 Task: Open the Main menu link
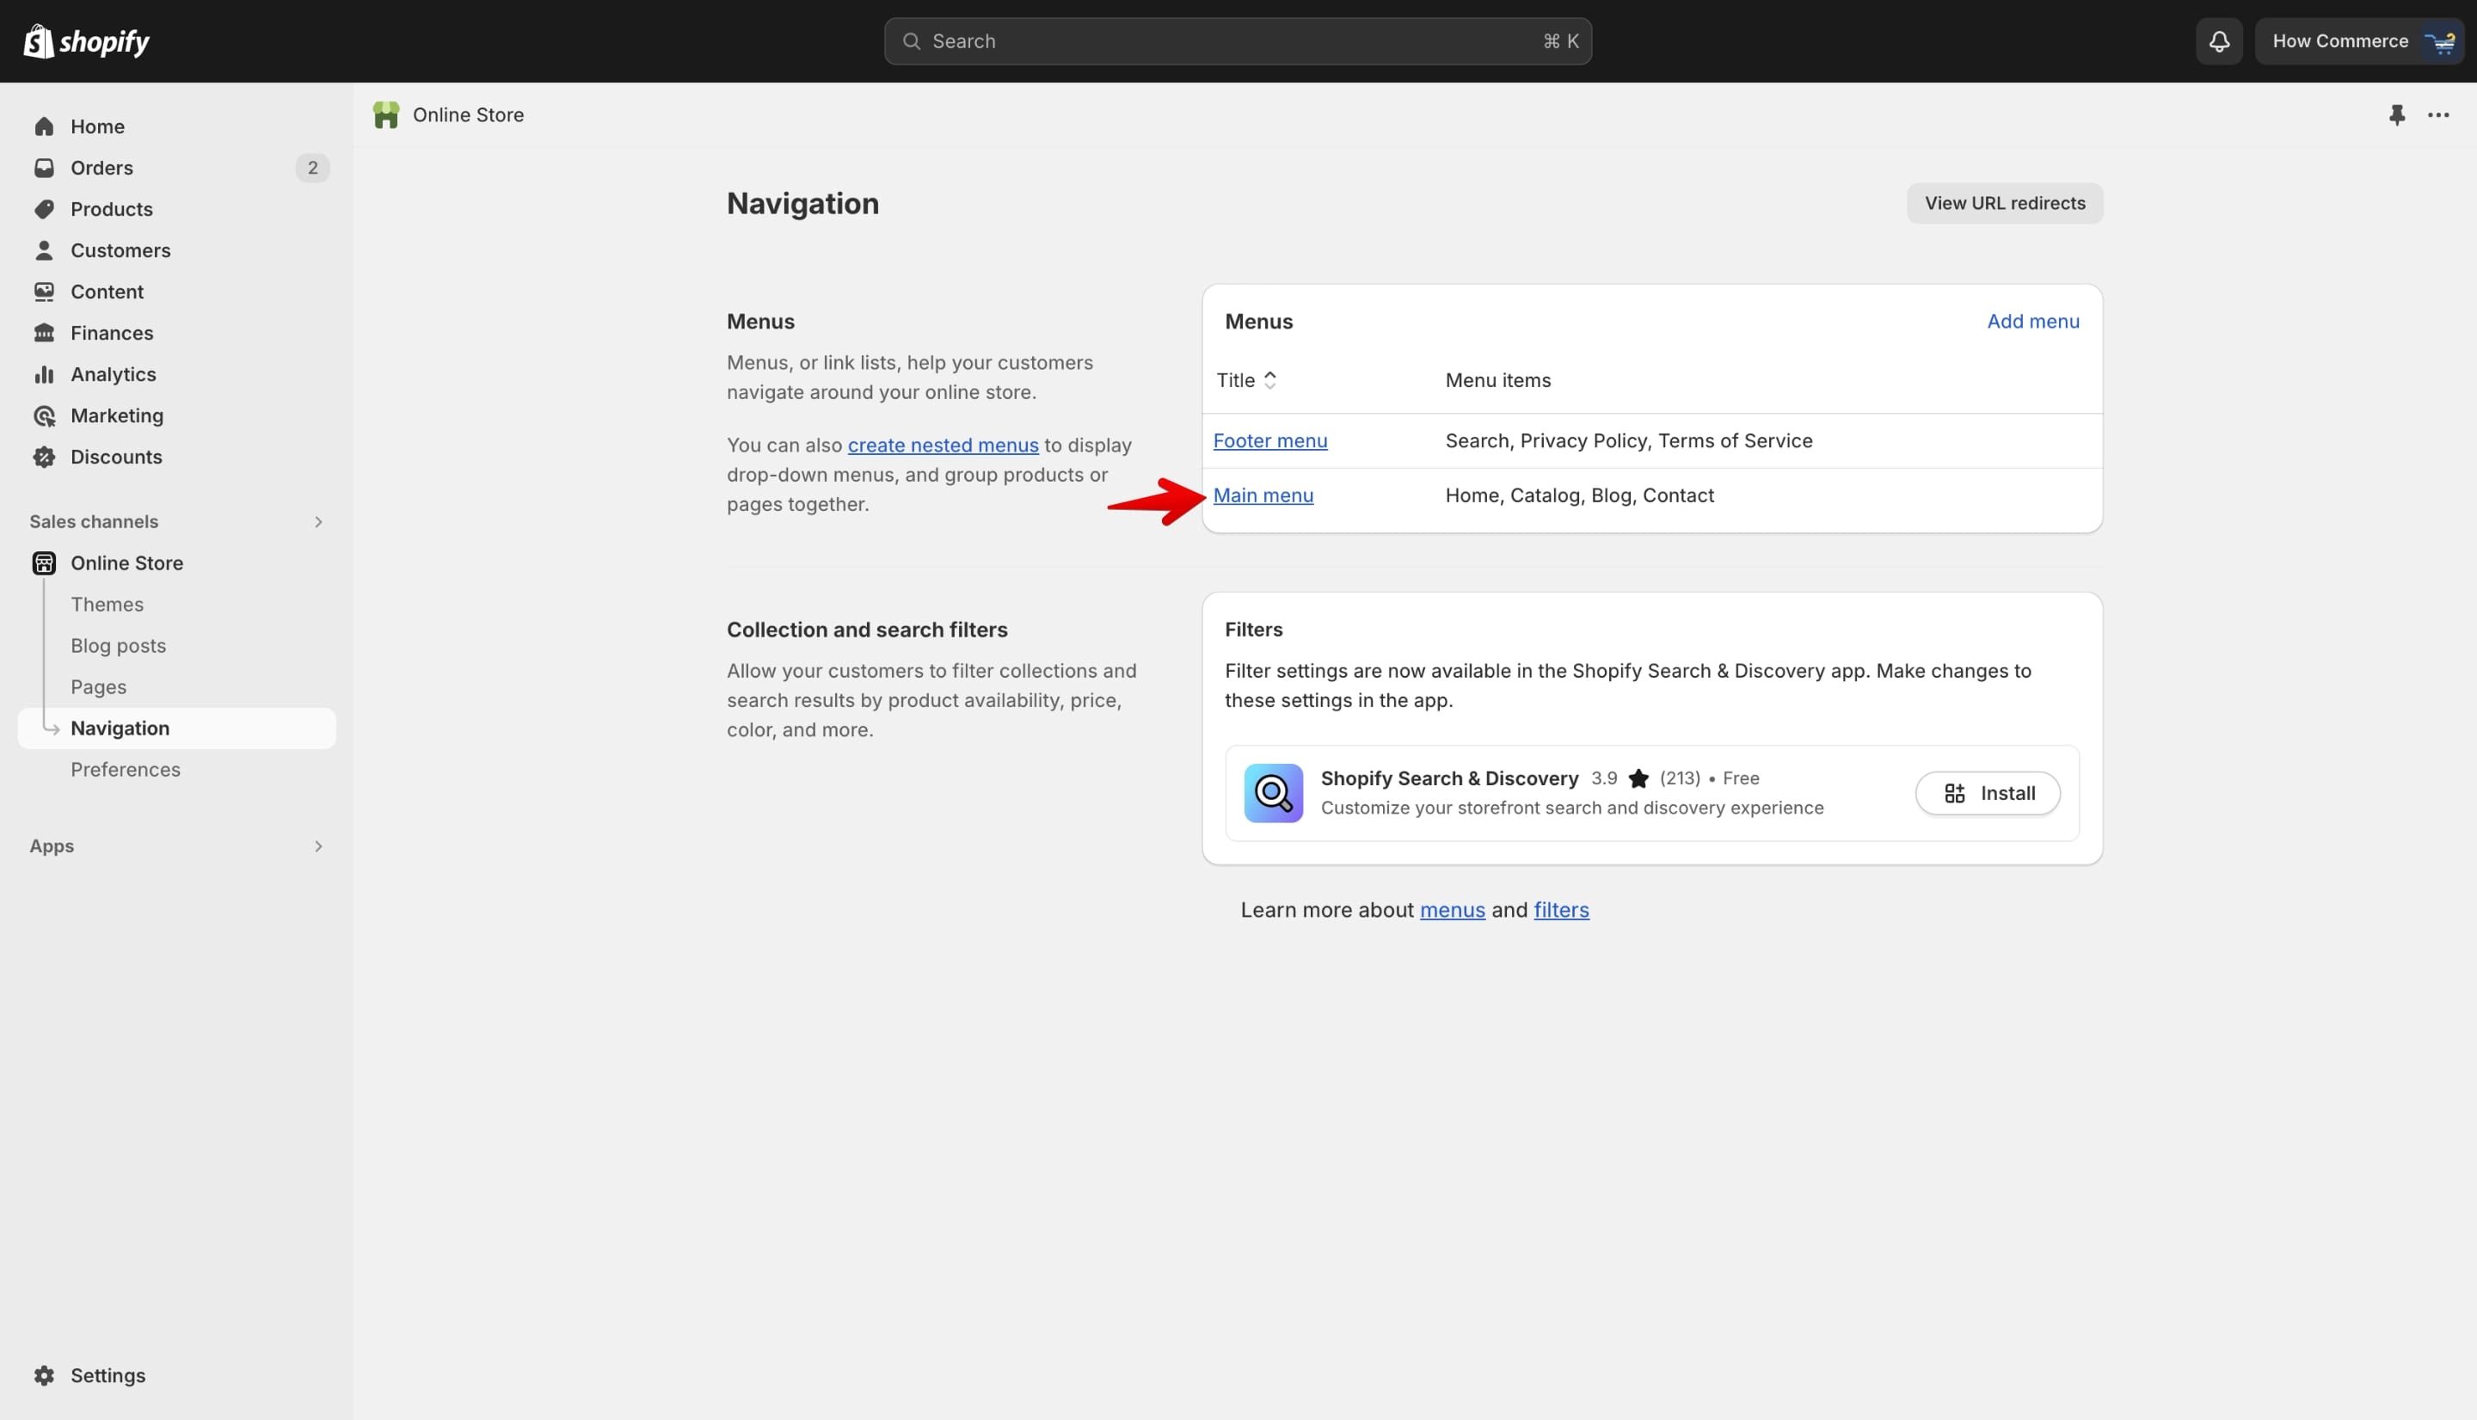coord(1263,495)
